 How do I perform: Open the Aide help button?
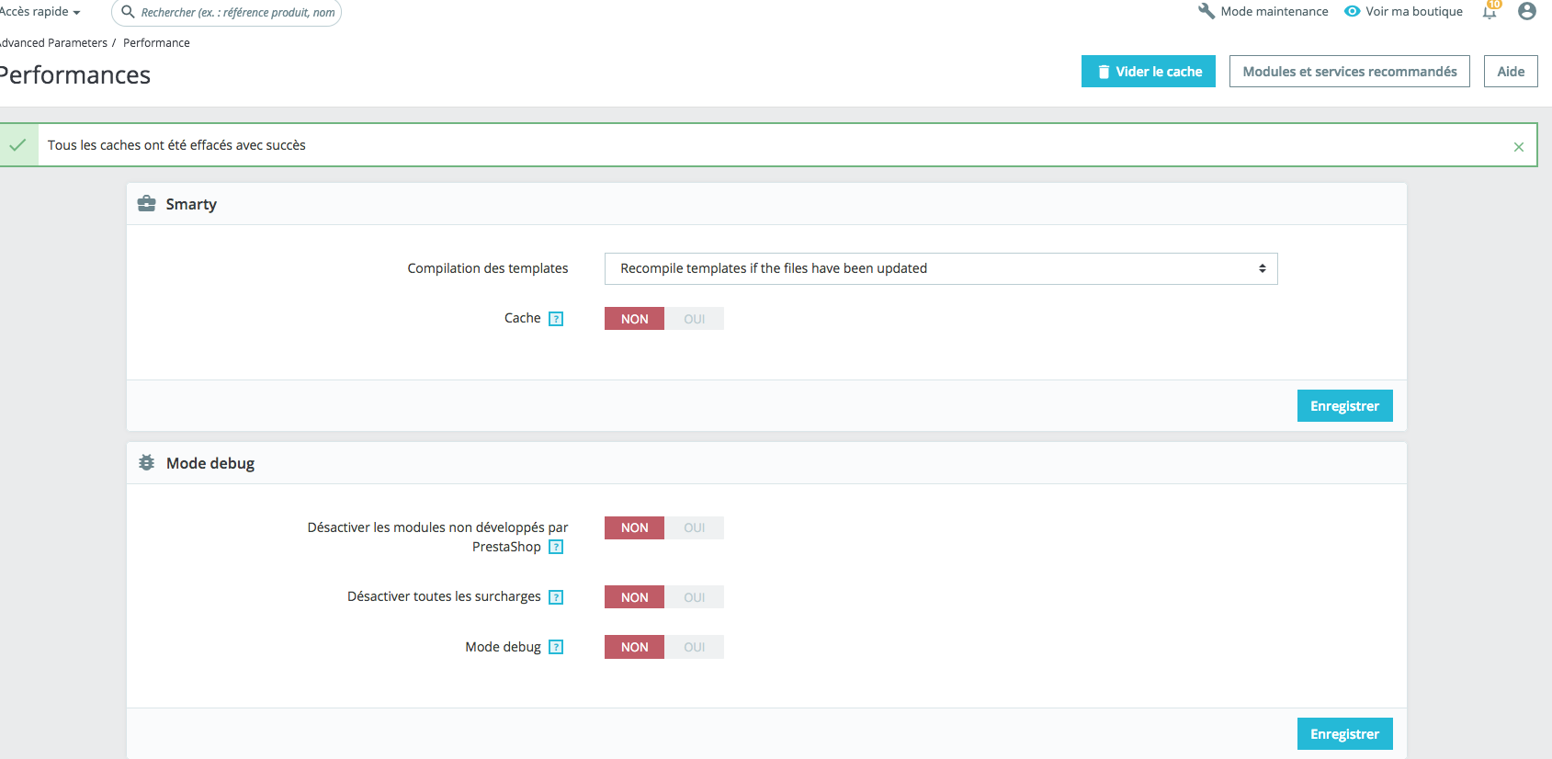coord(1511,72)
